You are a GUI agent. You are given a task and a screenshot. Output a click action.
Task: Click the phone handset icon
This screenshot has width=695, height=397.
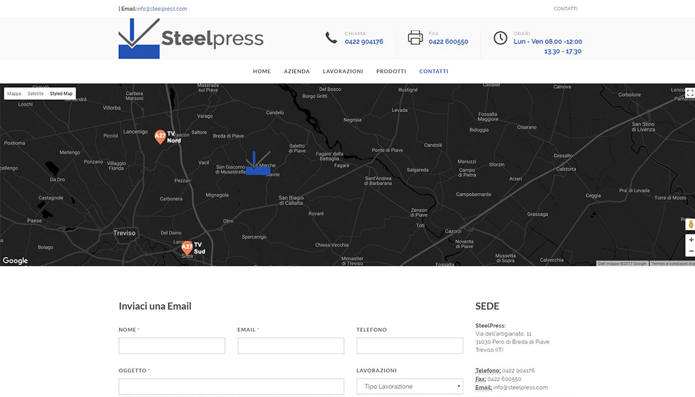click(331, 38)
